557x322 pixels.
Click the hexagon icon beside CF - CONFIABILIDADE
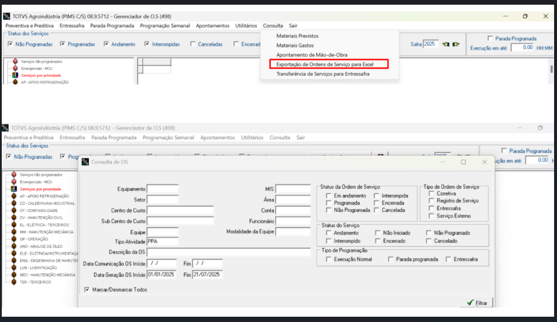(x=14, y=210)
